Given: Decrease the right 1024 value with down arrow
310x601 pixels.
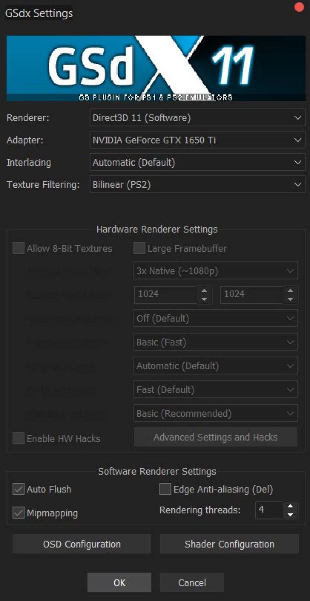Looking at the screenshot, I should pyautogui.click(x=291, y=299).
